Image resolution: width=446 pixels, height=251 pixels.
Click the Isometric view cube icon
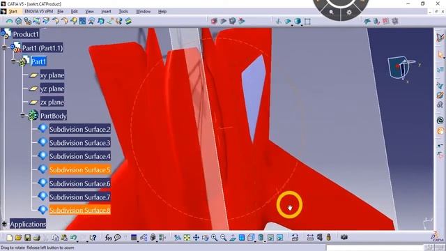click(x=251, y=238)
